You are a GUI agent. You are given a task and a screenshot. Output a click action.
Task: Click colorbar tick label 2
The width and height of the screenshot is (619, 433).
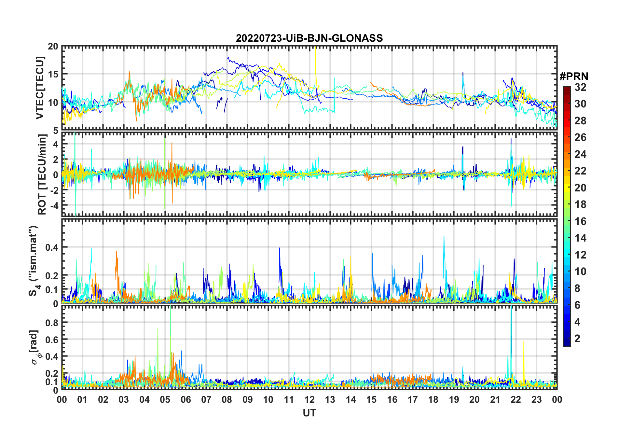[577, 339]
